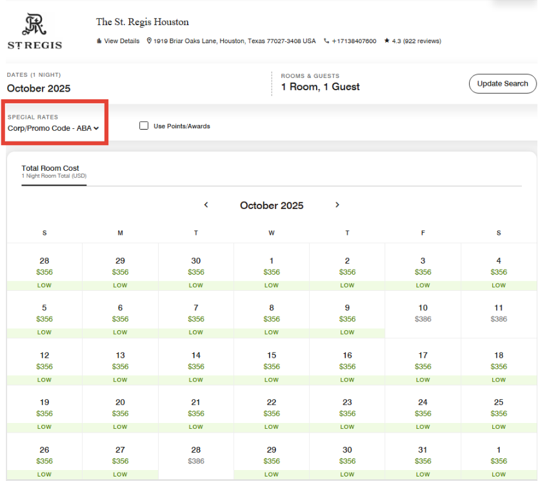Choose October 15 date cell
Viewport: 538px width, 481px height.
(272, 361)
